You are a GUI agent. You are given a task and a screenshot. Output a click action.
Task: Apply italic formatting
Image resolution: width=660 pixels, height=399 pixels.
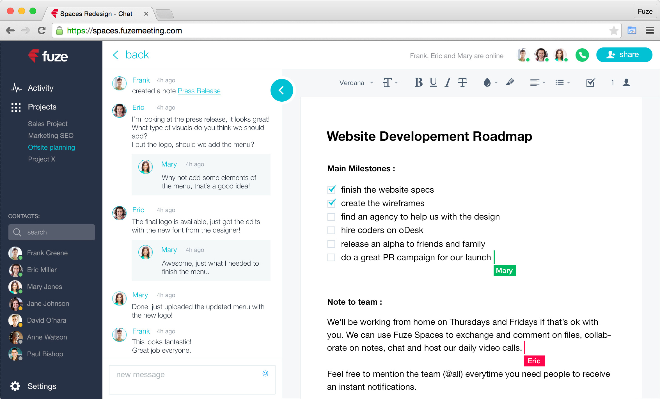click(x=448, y=83)
